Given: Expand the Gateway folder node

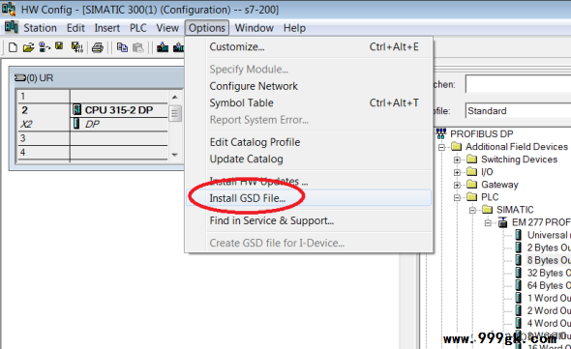Looking at the screenshot, I should (x=457, y=185).
